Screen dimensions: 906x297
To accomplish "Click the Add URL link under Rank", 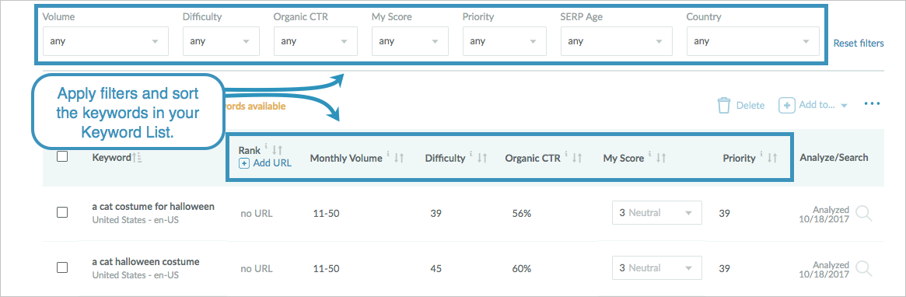I will click(x=265, y=163).
